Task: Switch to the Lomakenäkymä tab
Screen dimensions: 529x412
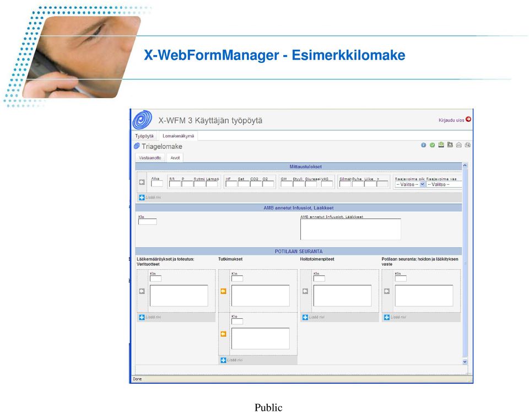Action: click(x=178, y=136)
